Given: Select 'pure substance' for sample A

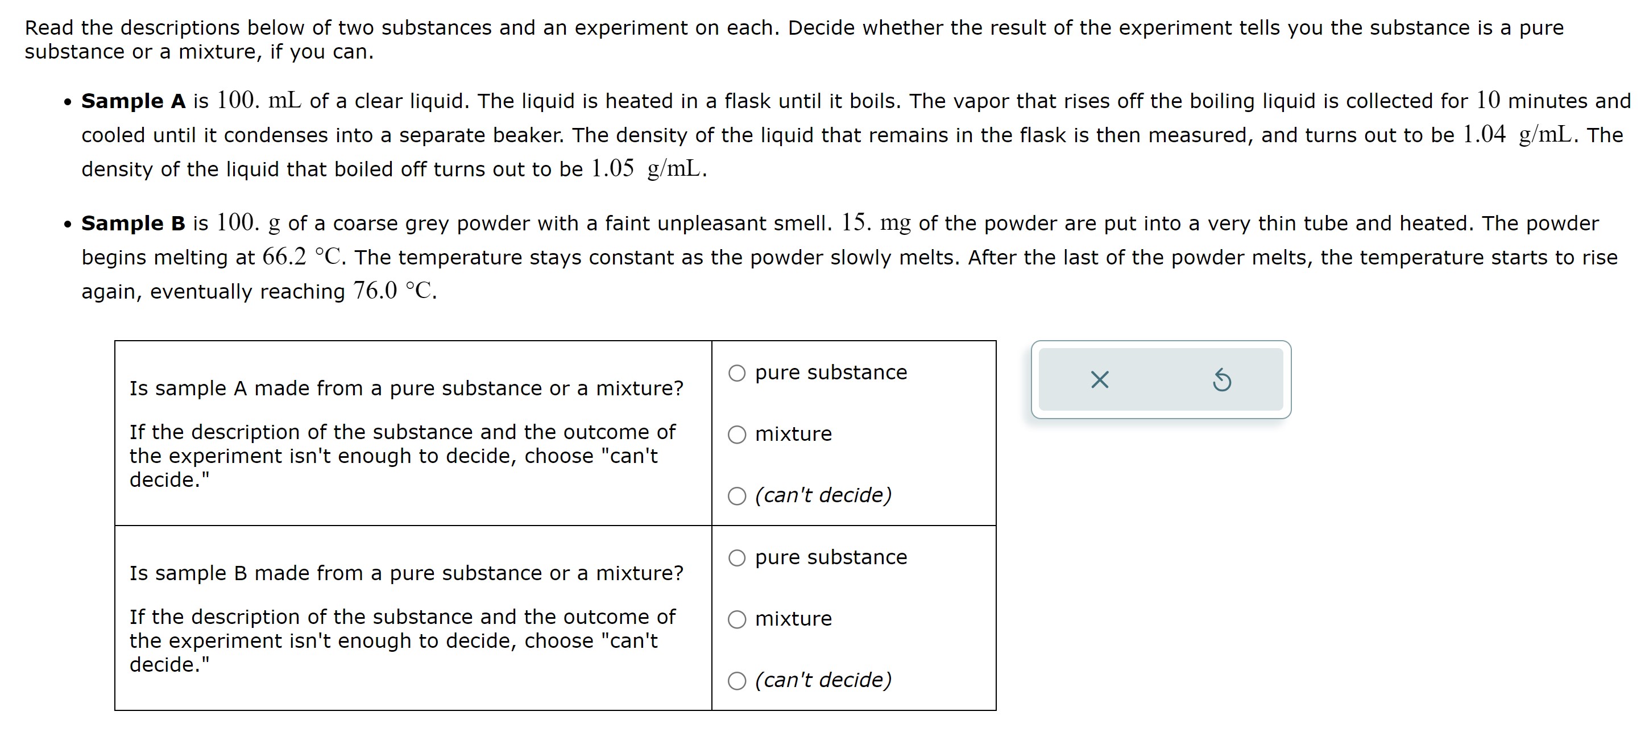Looking at the screenshot, I should click(737, 372).
